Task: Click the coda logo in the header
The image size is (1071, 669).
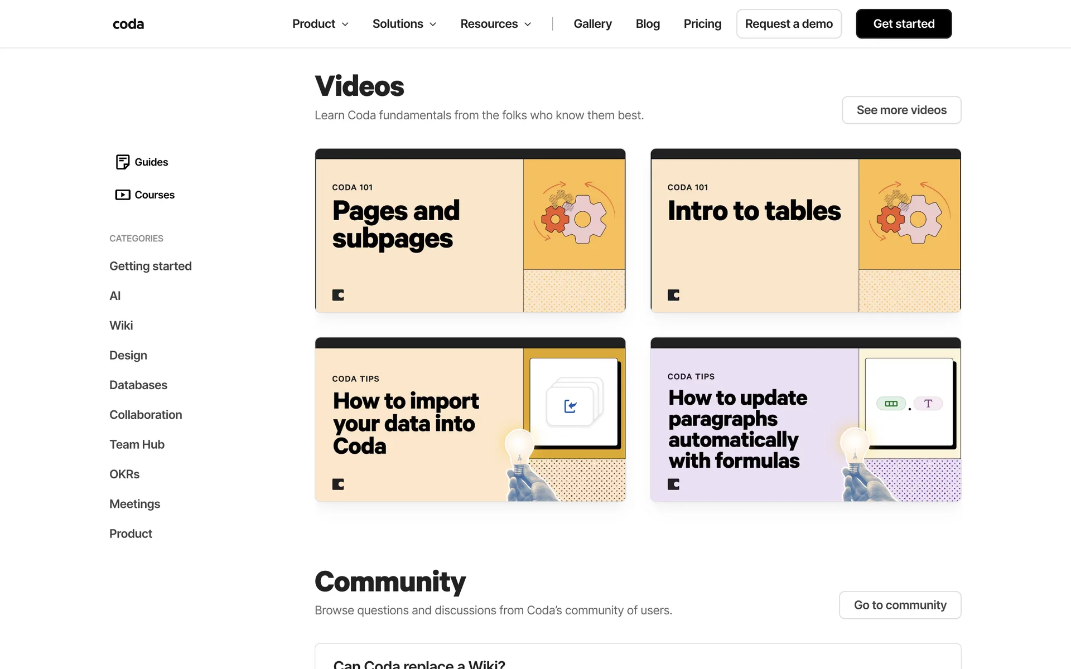Action: (128, 24)
